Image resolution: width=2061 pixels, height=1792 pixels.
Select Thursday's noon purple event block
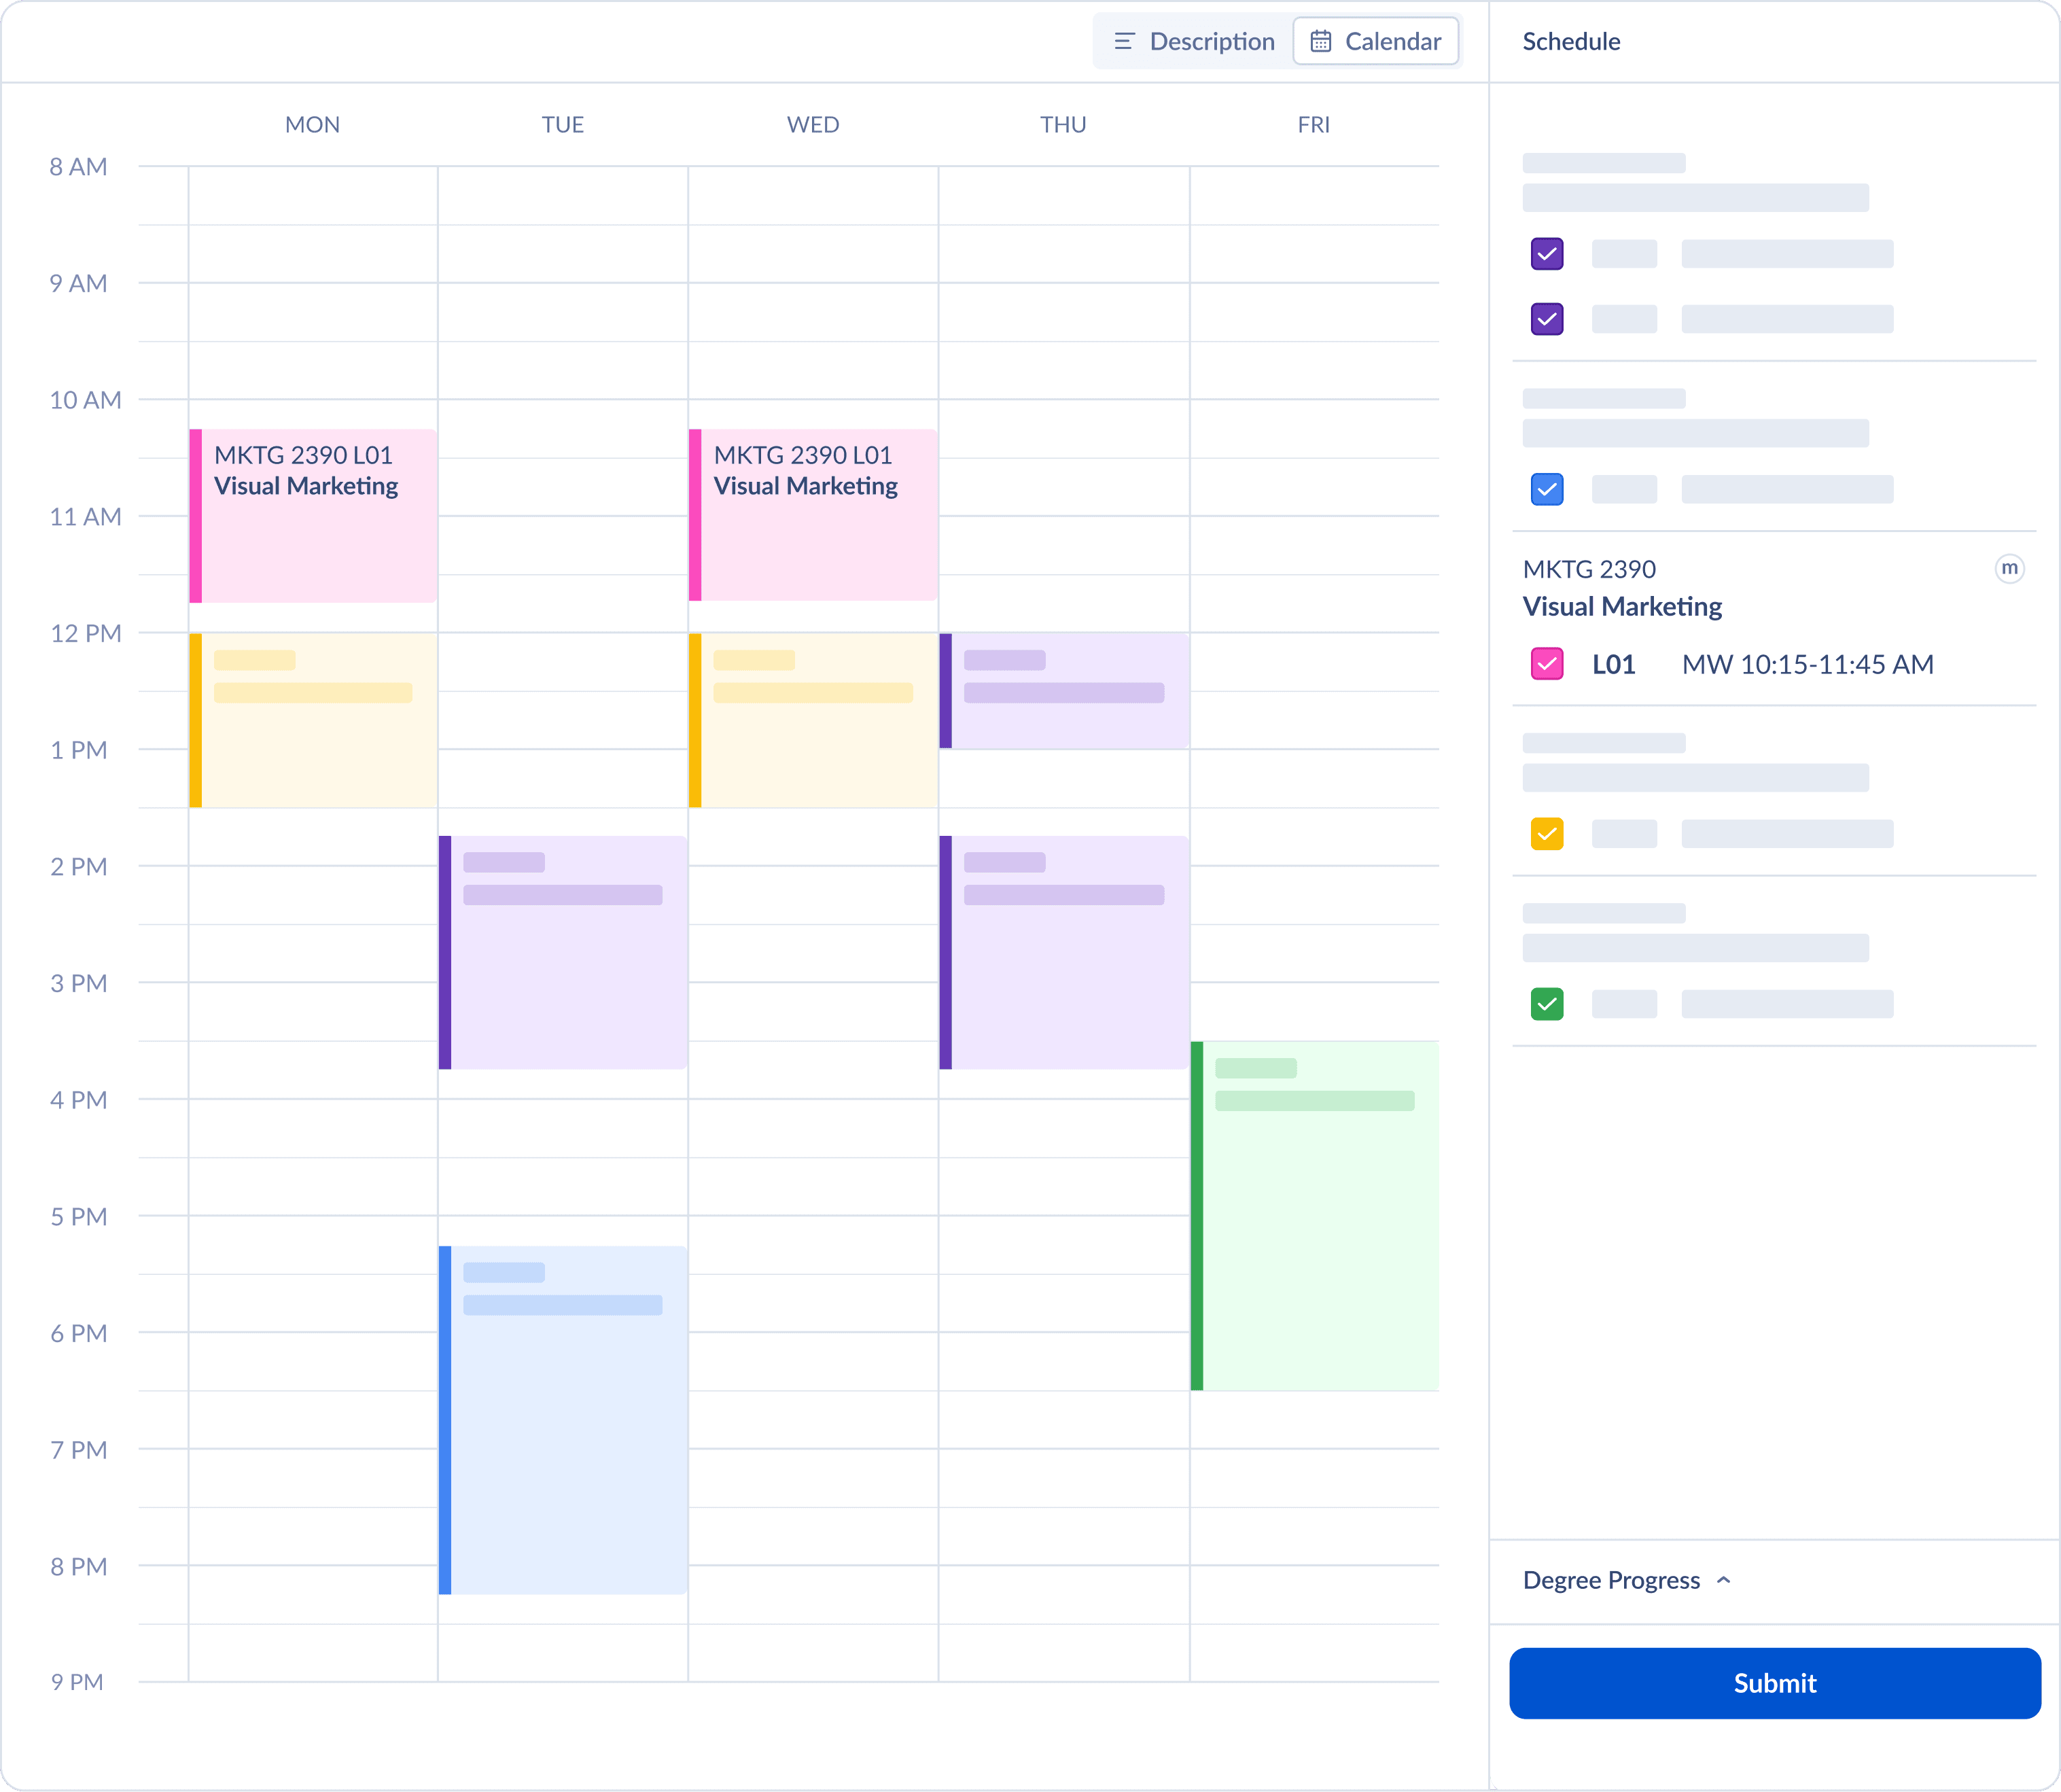click(1064, 690)
